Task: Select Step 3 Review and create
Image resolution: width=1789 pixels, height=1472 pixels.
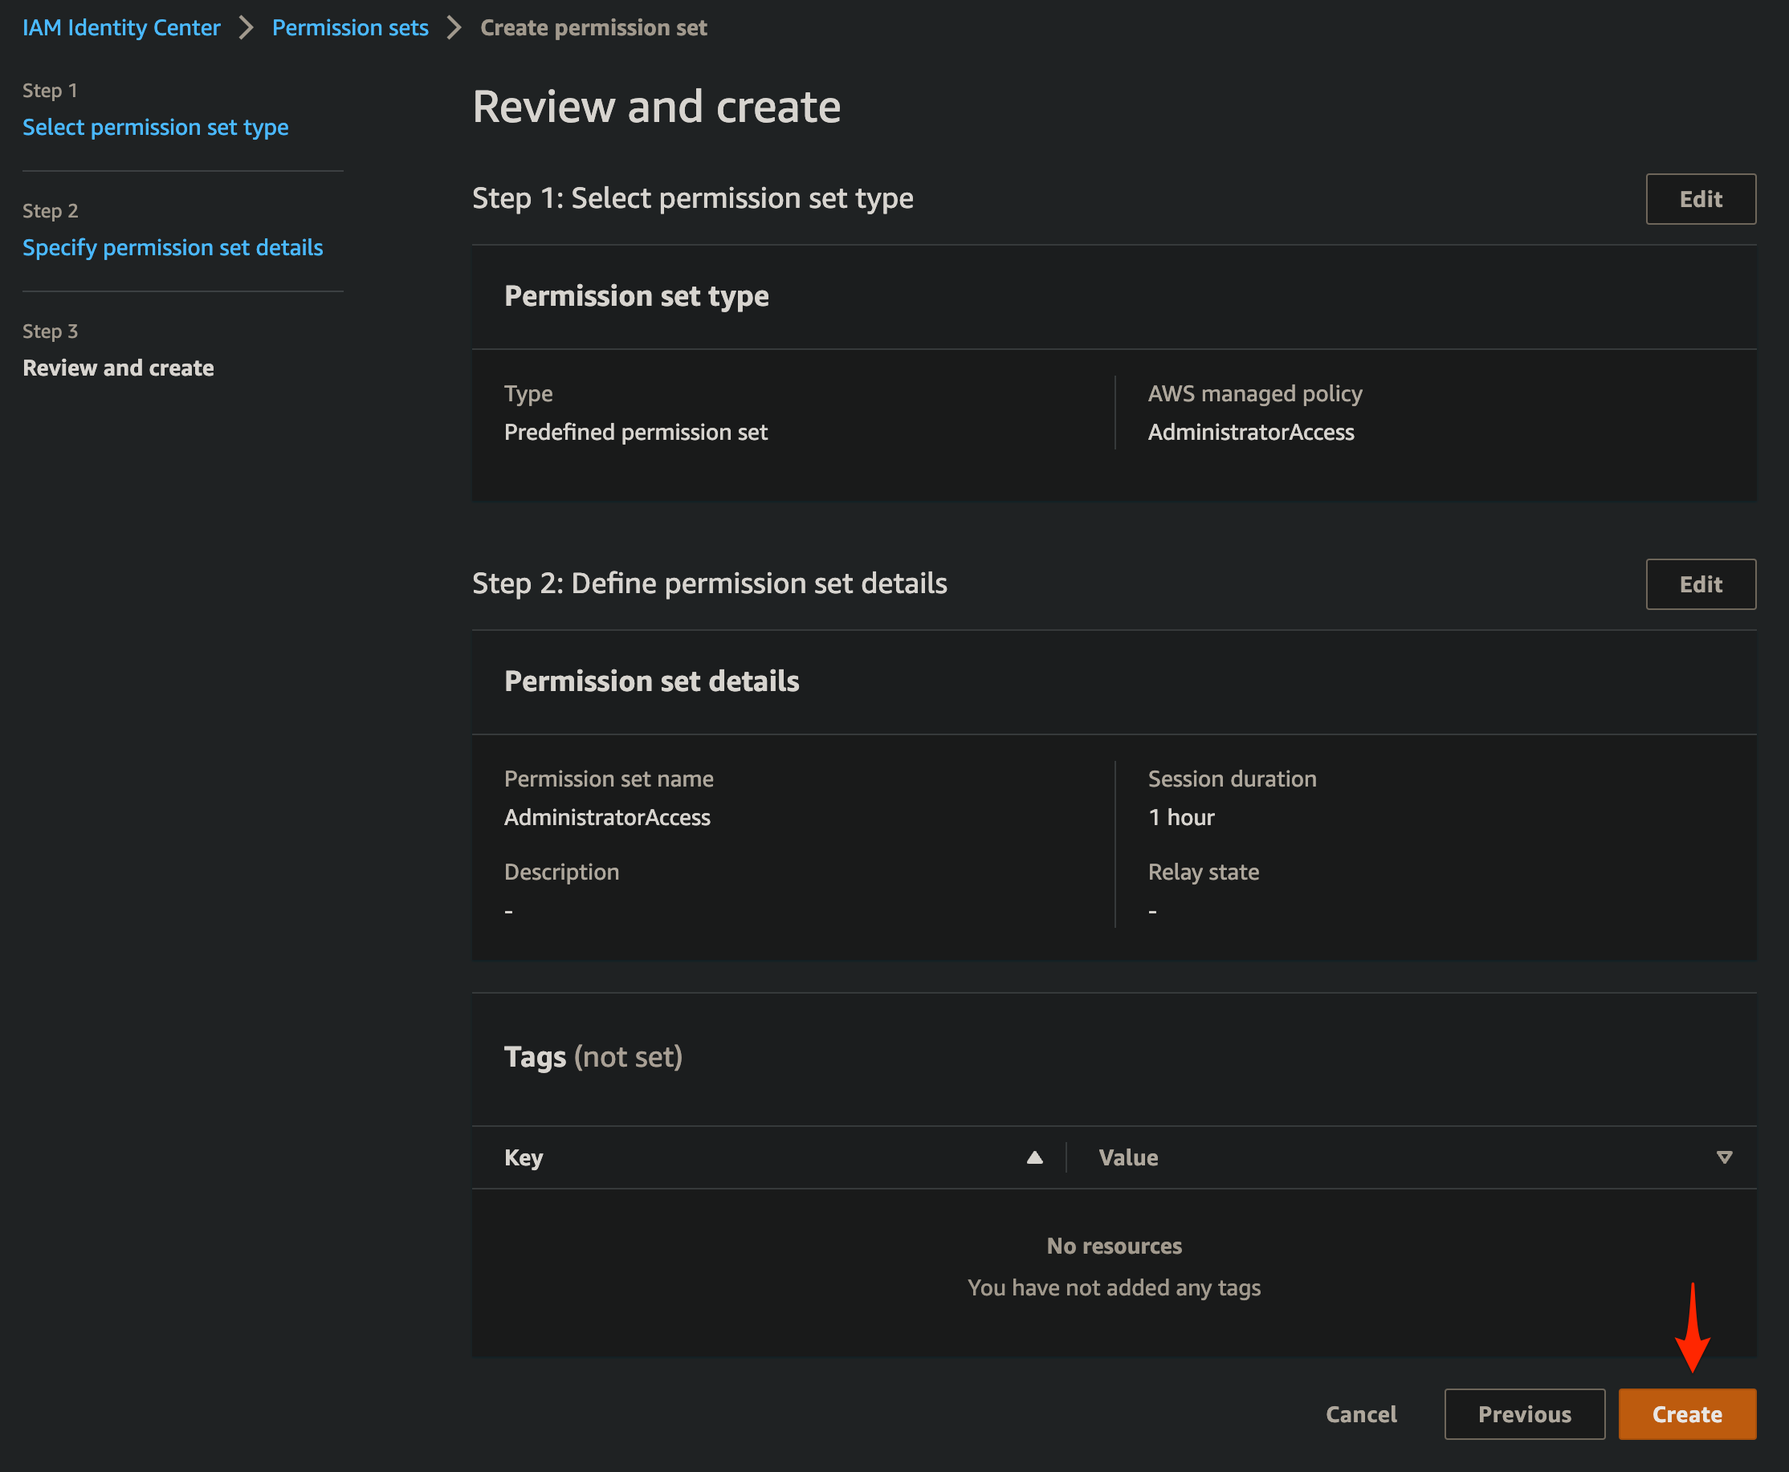Action: [x=118, y=368]
